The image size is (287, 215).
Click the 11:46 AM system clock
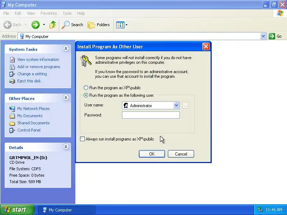coord(274,210)
